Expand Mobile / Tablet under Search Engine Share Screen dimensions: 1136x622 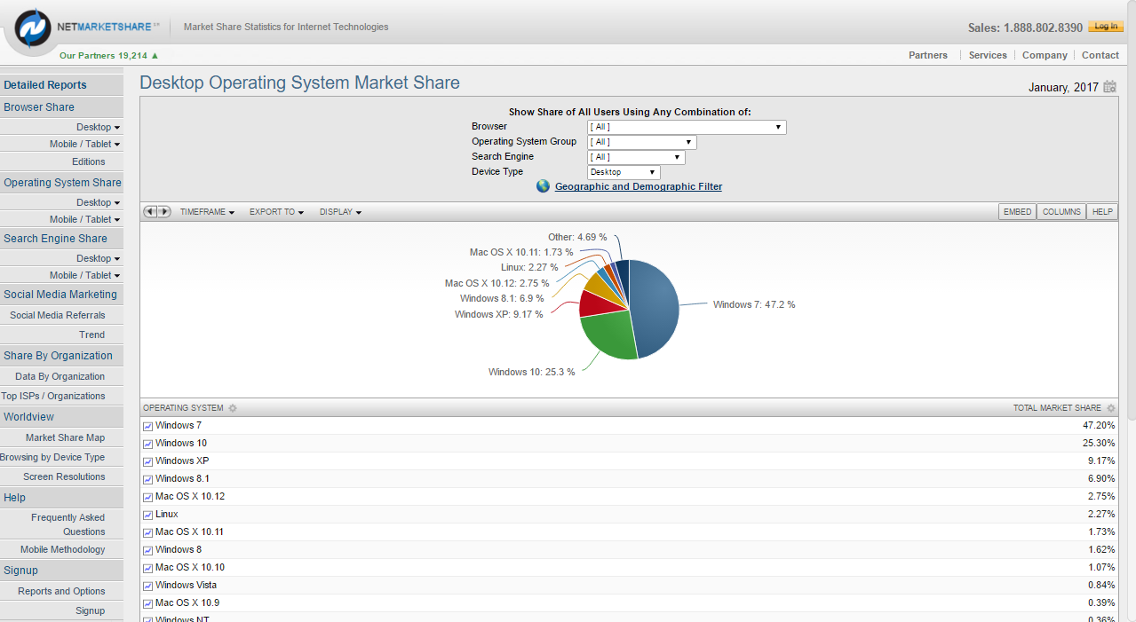pyautogui.click(x=84, y=275)
